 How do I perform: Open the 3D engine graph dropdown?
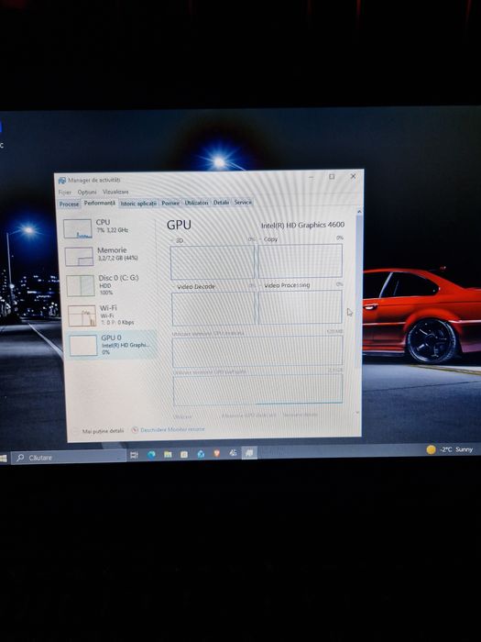(177, 240)
